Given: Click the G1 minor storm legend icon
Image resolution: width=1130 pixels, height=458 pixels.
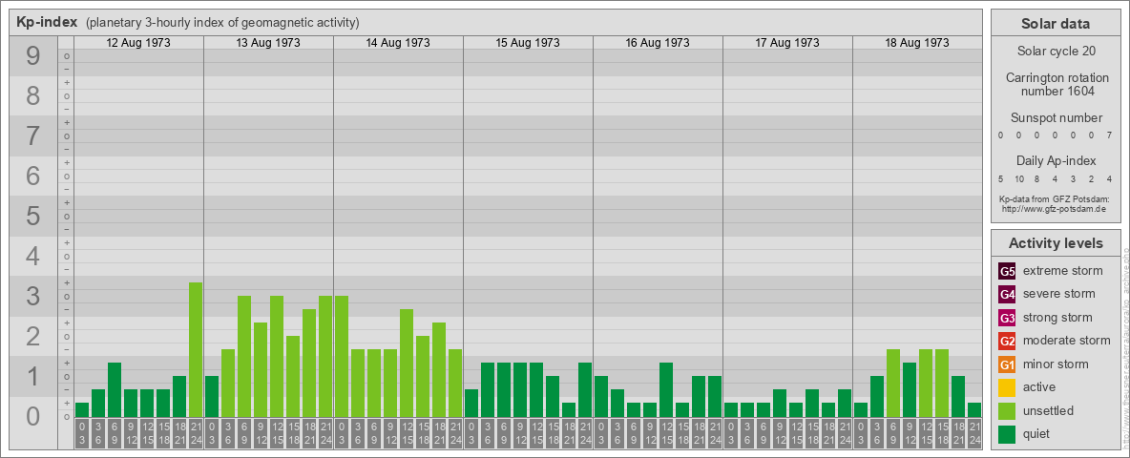Looking at the screenshot, I should pyautogui.click(x=1007, y=364).
